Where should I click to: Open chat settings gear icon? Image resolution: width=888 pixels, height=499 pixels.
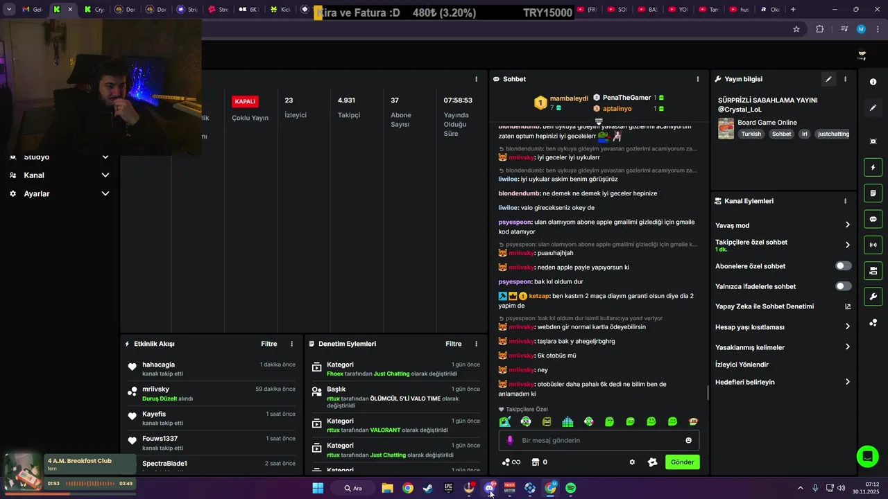click(632, 462)
